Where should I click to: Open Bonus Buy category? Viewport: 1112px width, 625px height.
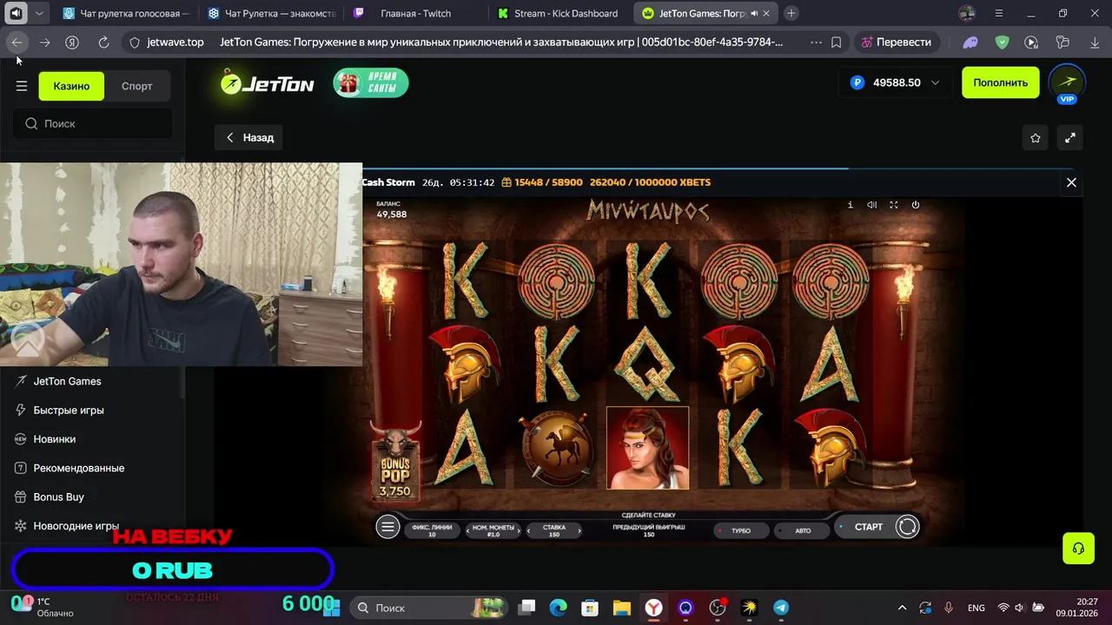[58, 497]
